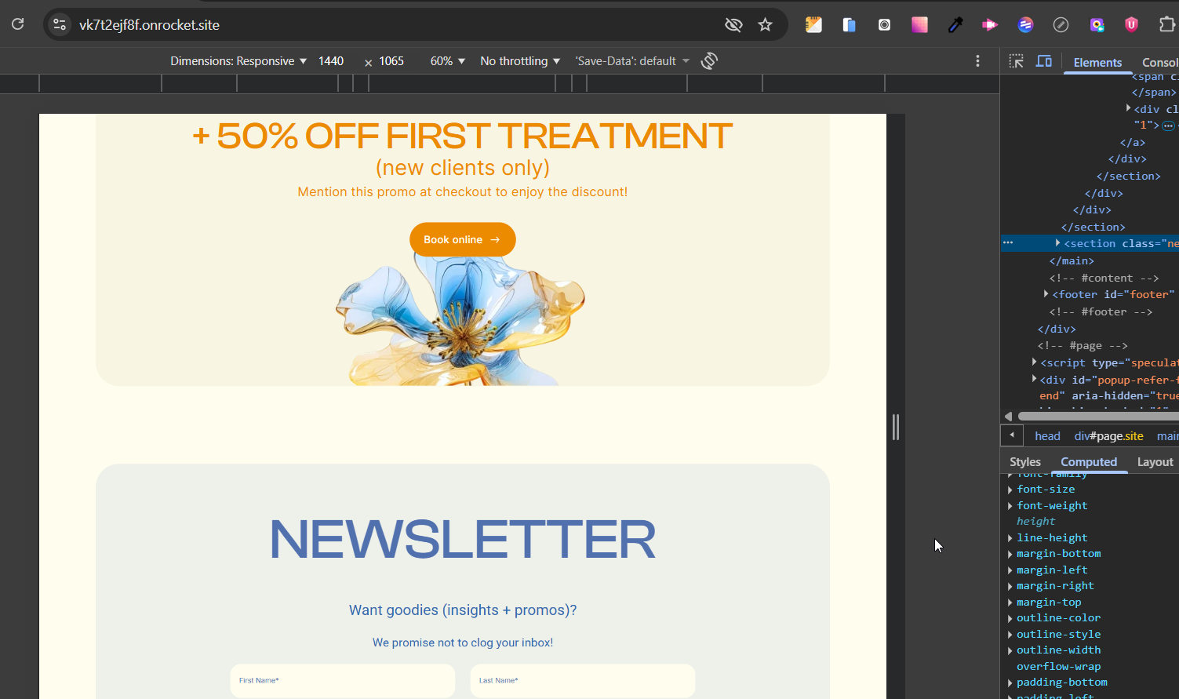Toggle the device toolbar icon
The width and height of the screenshot is (1179, 699).
[1044, 61]
